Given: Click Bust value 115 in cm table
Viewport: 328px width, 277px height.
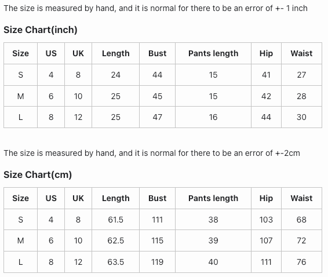Looking at the screenshot, I should coord(157,240).
